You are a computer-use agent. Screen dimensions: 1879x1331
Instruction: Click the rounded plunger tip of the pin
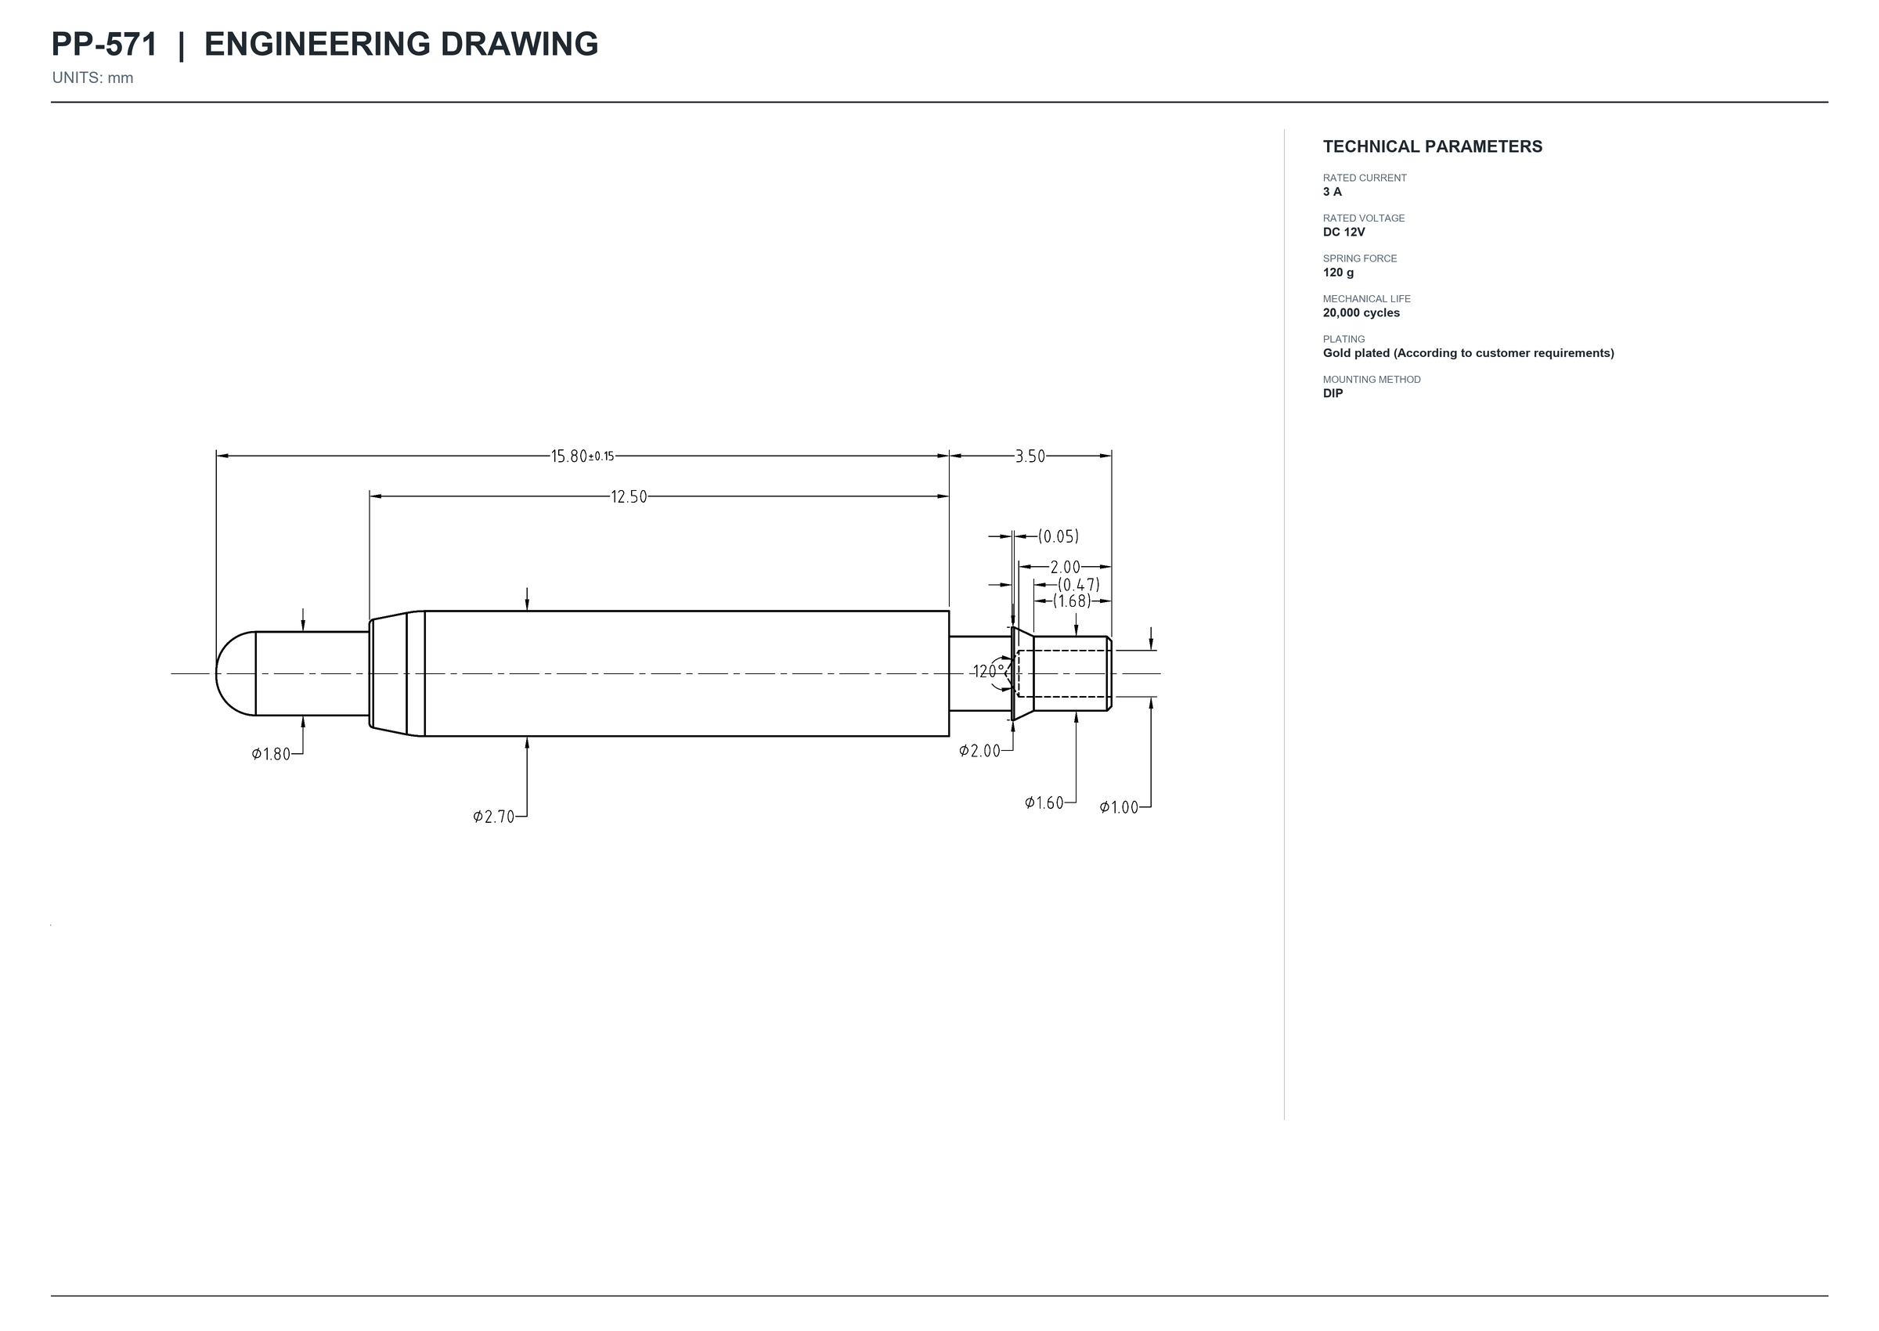tap(236, 673)
